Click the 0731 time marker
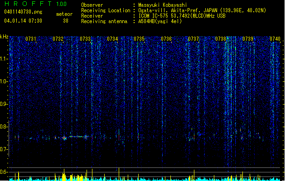This screenshot has width=285, height=181. point(31,39)
